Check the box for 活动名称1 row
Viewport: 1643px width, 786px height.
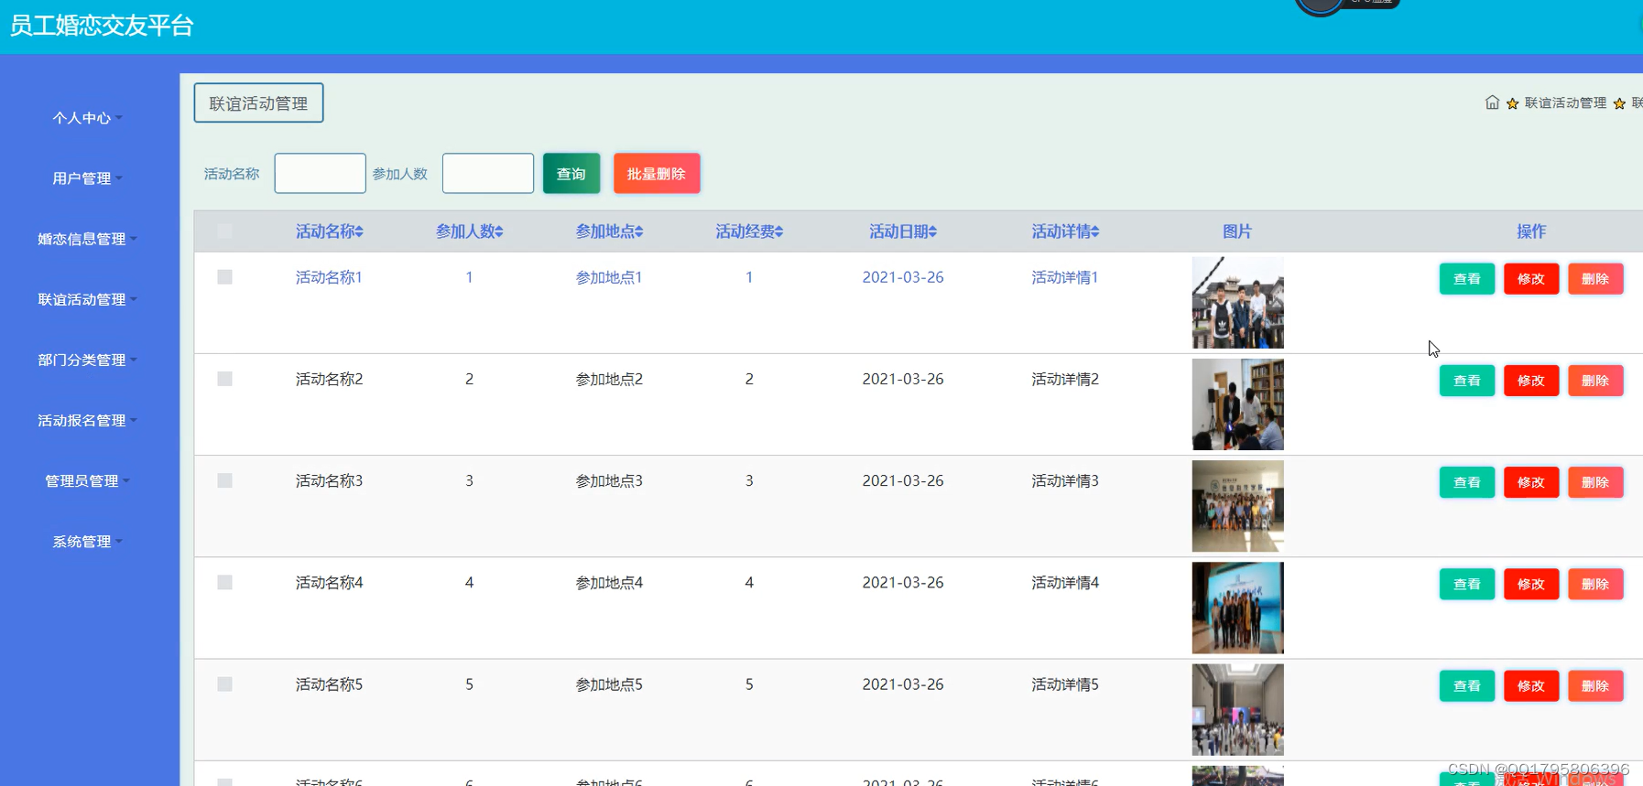pos(224,277)
